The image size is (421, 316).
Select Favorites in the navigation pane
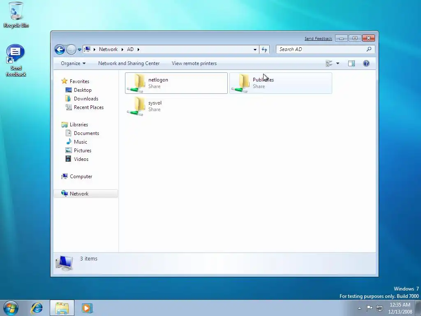click(x=79, y=81)
